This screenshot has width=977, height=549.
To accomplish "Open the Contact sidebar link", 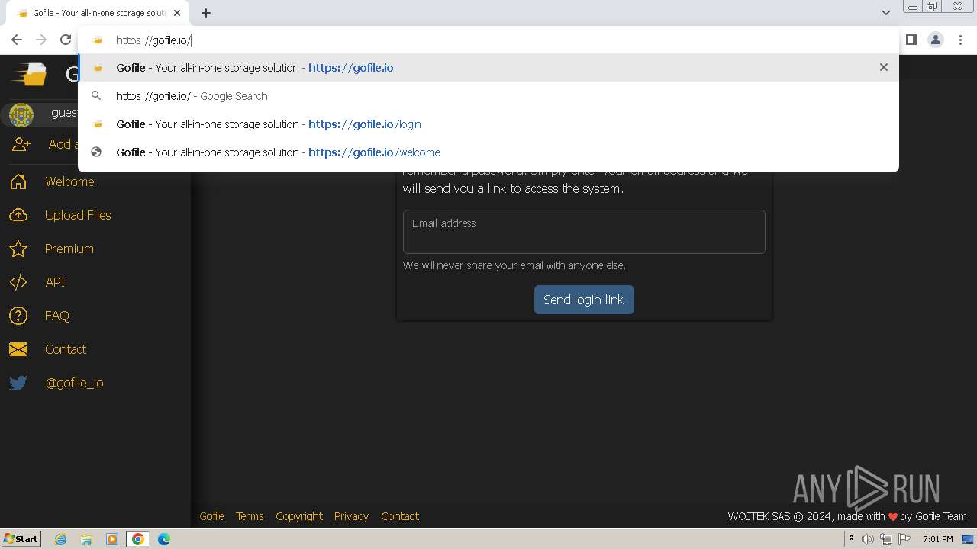I will click(x=66, y=349).
